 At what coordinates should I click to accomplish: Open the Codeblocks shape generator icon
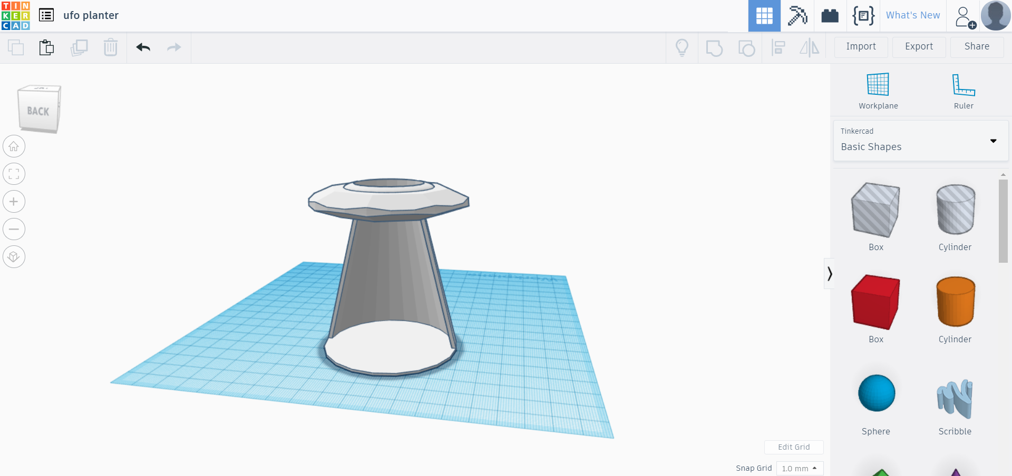863,16
